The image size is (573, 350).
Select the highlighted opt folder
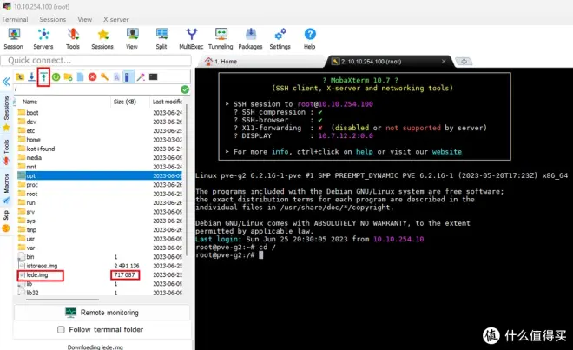pyautogui.click(x=99, y=175)
